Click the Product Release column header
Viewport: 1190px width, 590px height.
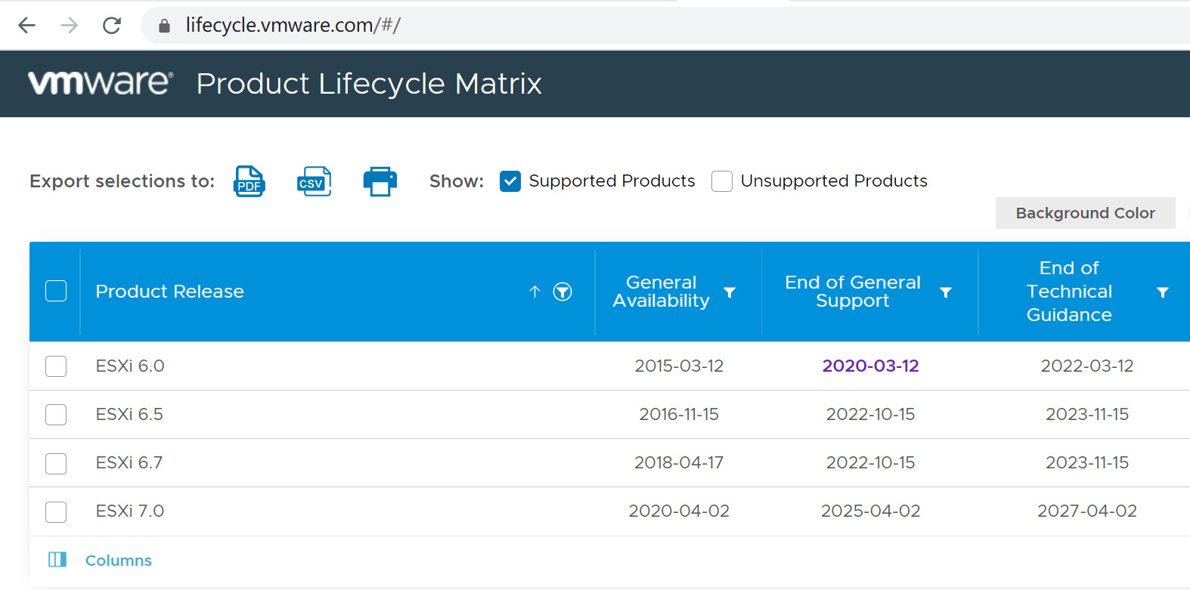(x=170, y=292)
